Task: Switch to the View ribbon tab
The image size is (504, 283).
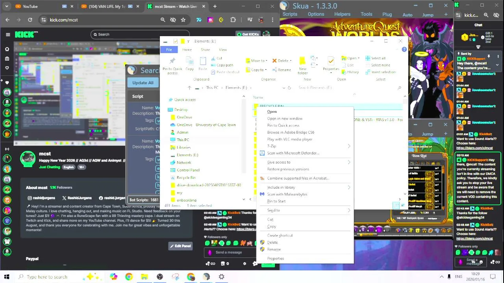Action: [223, 50]
